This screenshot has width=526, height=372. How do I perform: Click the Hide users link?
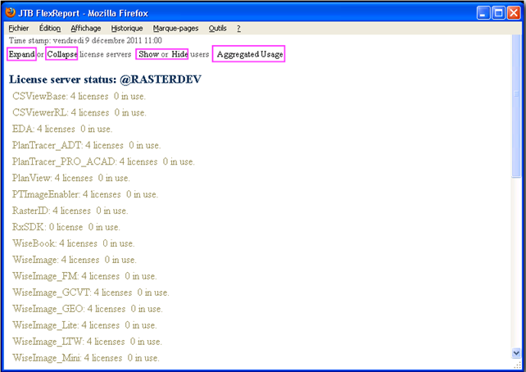pyautogui.click(x=179, y=54)
